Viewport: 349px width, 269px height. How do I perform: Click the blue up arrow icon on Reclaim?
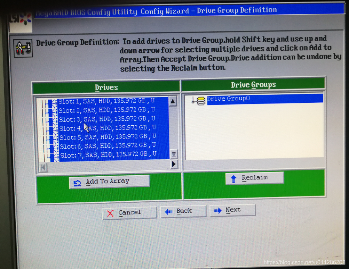click(233, 179)
